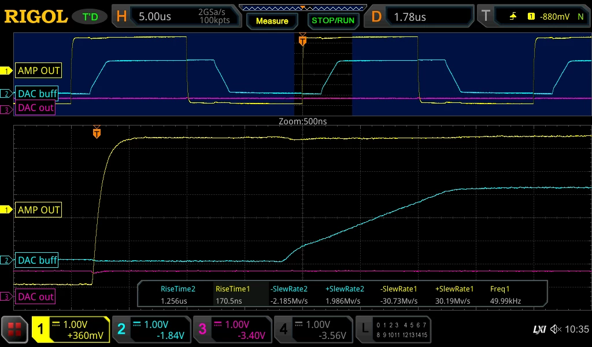The image size is (592, 347).
Task: Select the DAC out label in the zoom view
Action: click(x=35, y=297)
